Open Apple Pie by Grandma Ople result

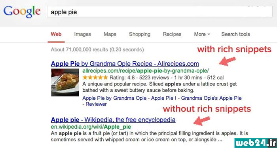[x=125, y=64]
